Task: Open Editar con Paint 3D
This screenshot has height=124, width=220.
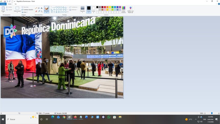Action: click(130, 9)
